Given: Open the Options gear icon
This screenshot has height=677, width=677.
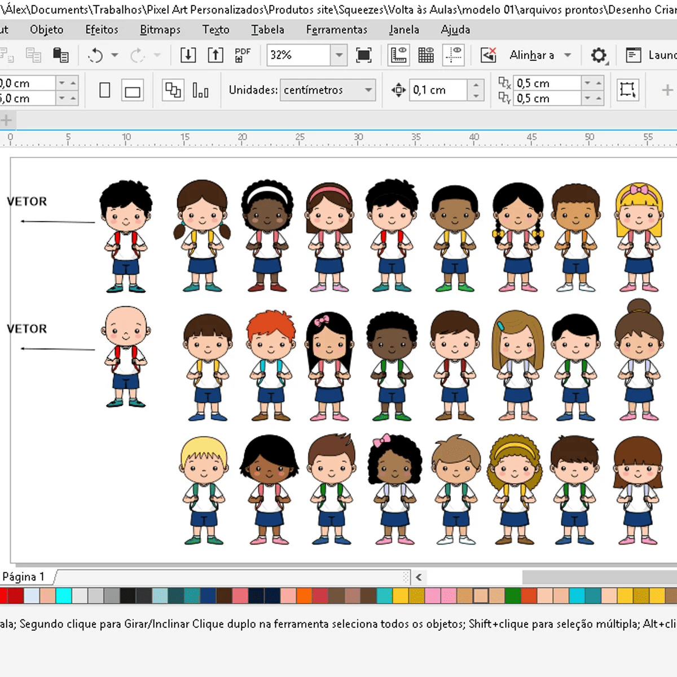Looking at the screenshot, I should click(598, 55).
